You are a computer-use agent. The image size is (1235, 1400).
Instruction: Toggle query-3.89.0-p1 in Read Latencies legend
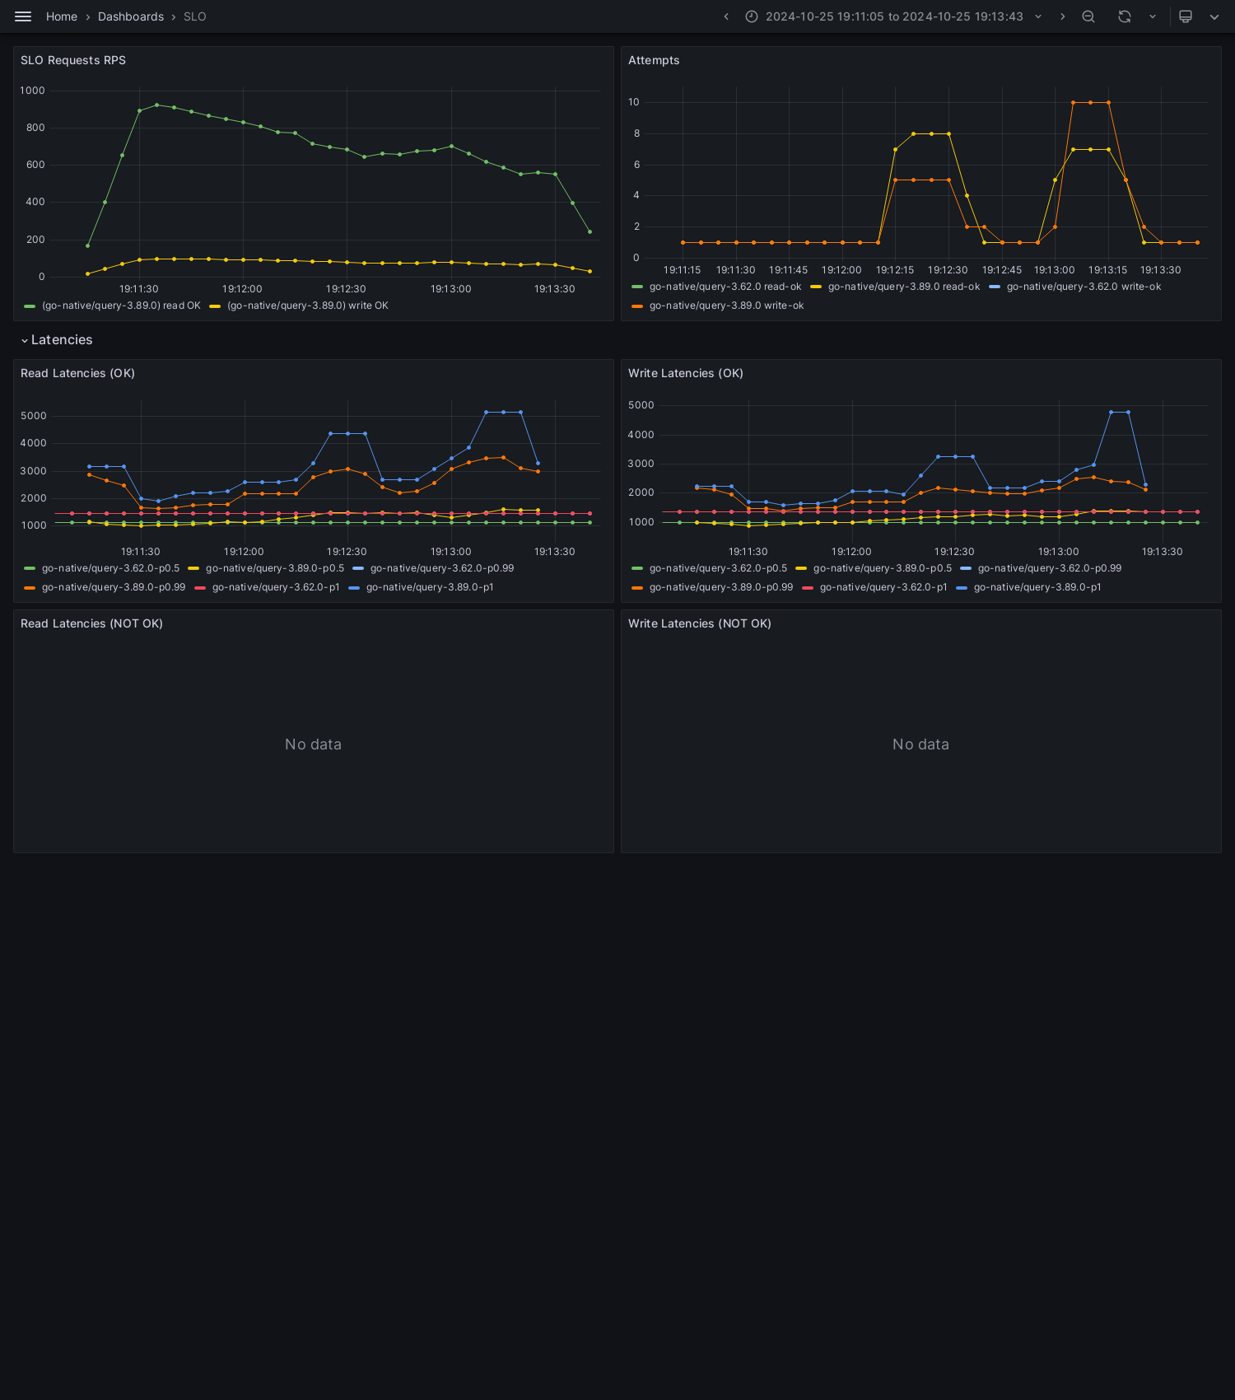pyautogui.click(x=430, y=587)
